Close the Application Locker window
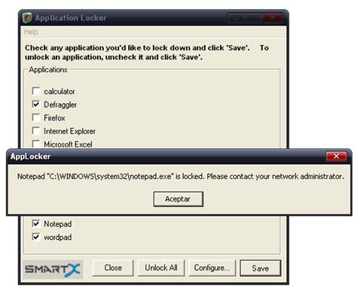 coord(273,18)
